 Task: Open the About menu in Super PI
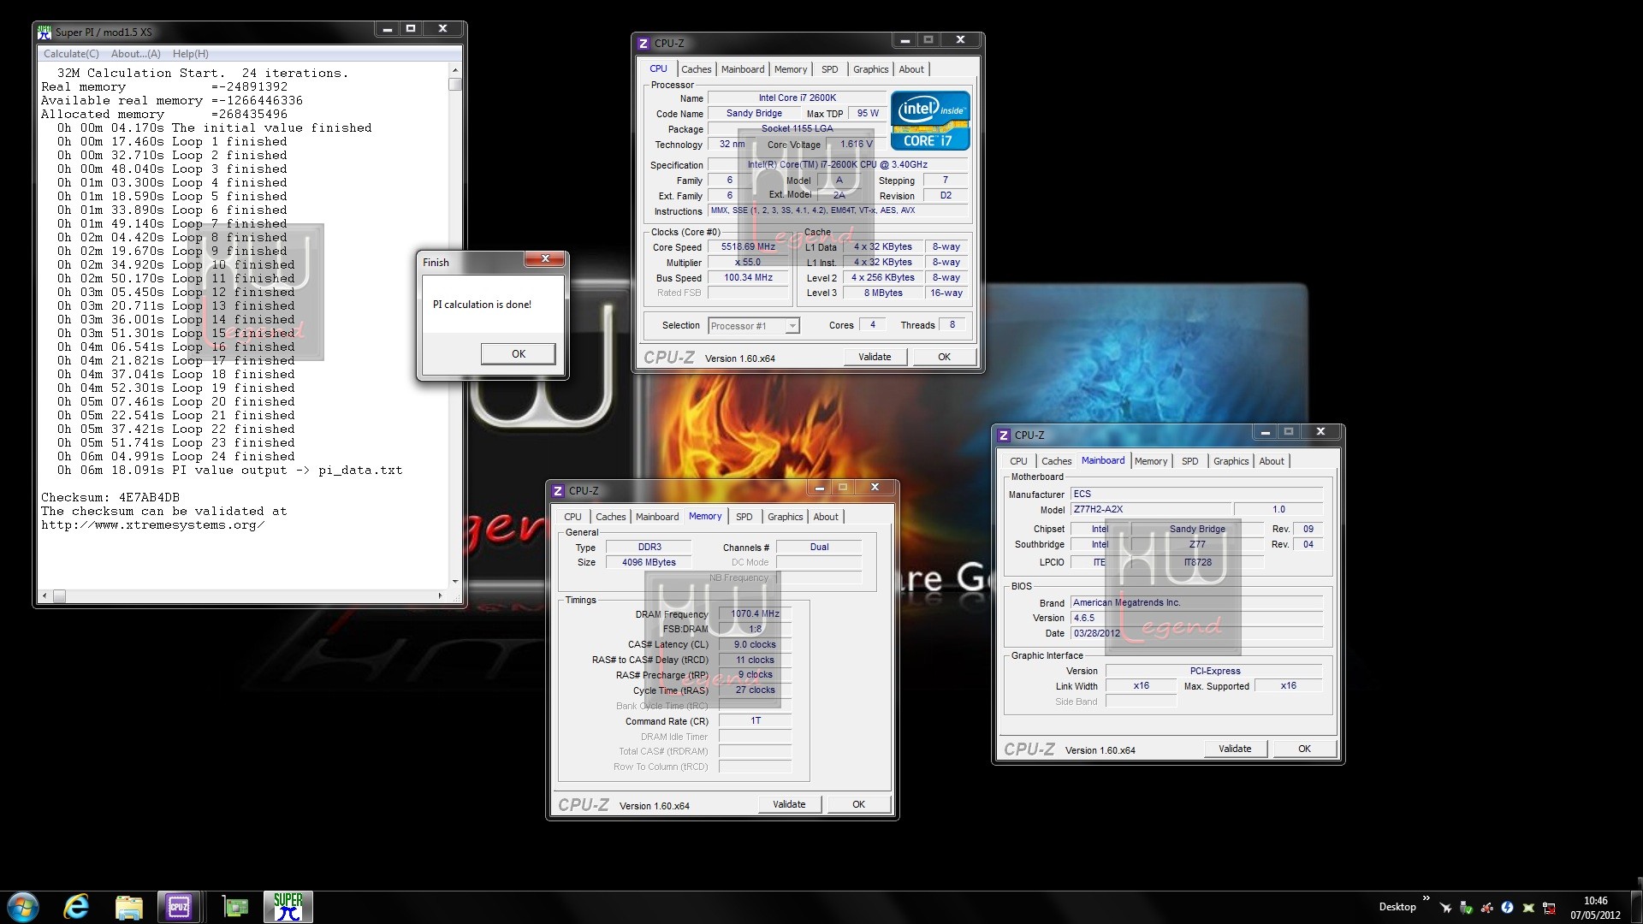135,54
